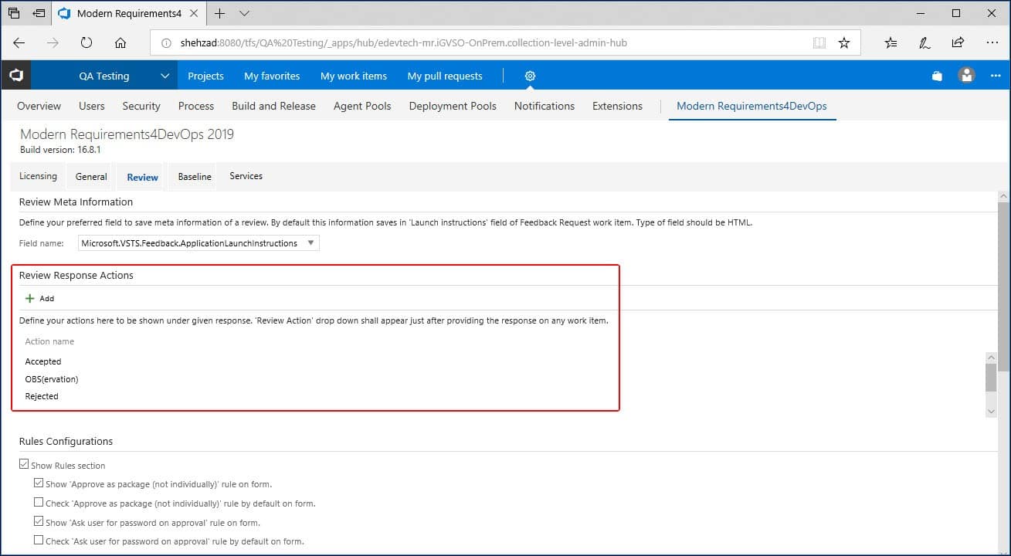Open My favorites link

pos(272,76)
